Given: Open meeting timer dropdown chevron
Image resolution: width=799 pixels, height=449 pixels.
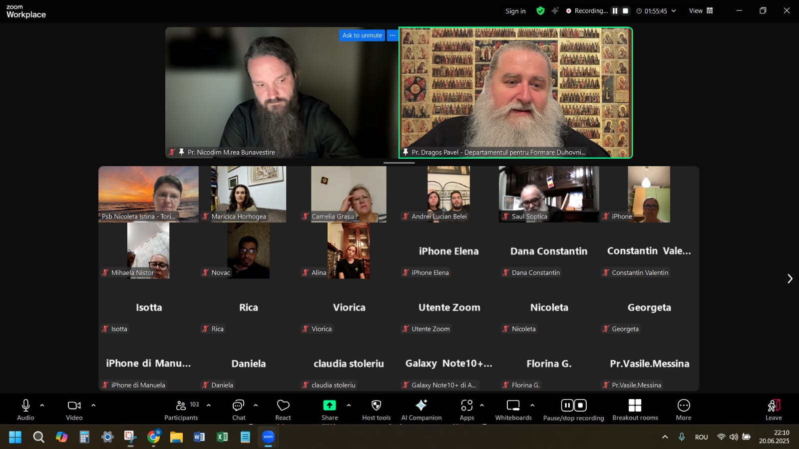Looking at the screenshot, I should click(x=674, y=11).
